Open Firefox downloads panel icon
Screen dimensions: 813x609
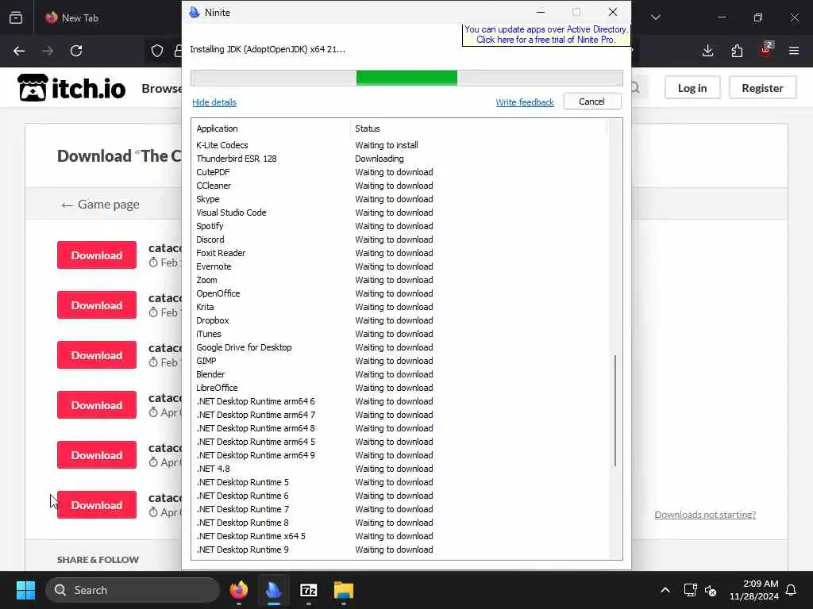pos(707,51)
